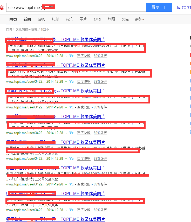Open 百度快照 for the 泰安 result
The image size is (191, 222).
point(84,158)
